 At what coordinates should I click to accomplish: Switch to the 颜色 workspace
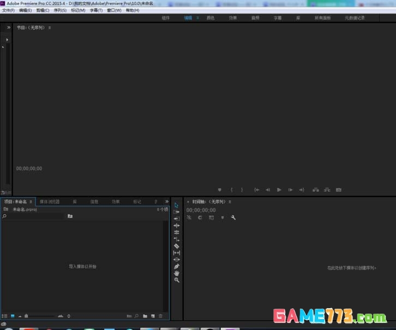coord(211,18)
